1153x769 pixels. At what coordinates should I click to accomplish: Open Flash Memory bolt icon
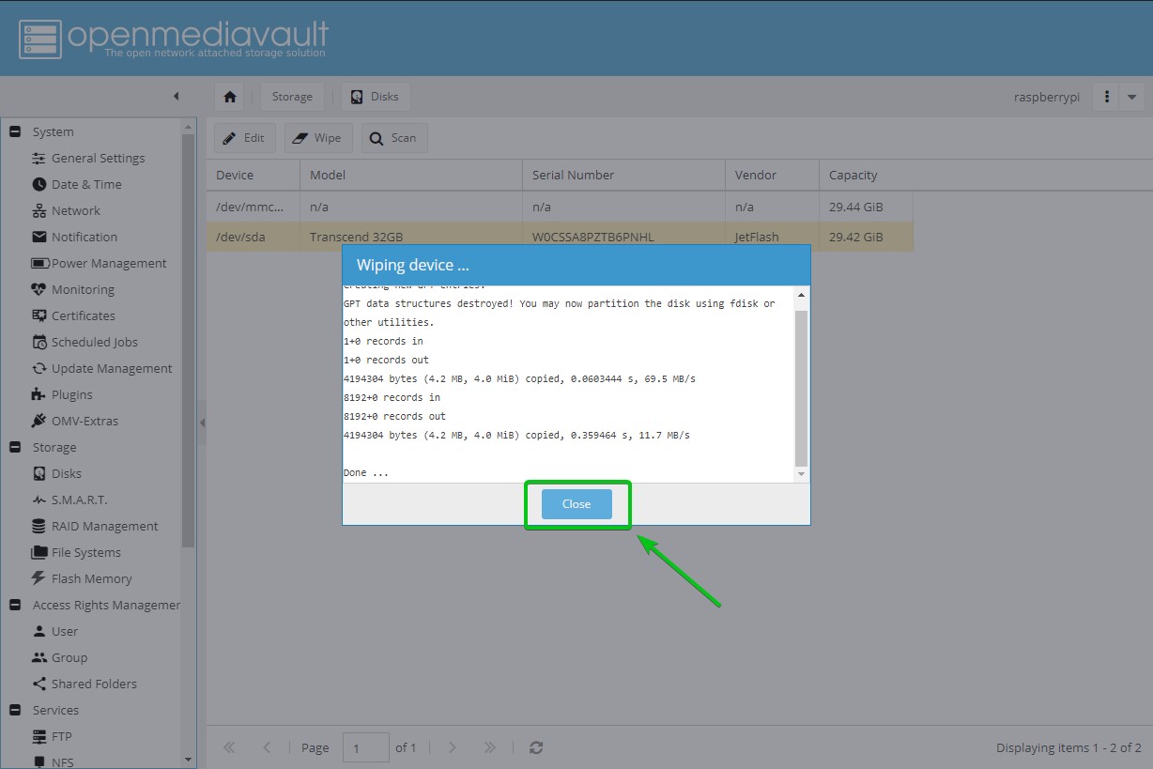tap(39, 579)
